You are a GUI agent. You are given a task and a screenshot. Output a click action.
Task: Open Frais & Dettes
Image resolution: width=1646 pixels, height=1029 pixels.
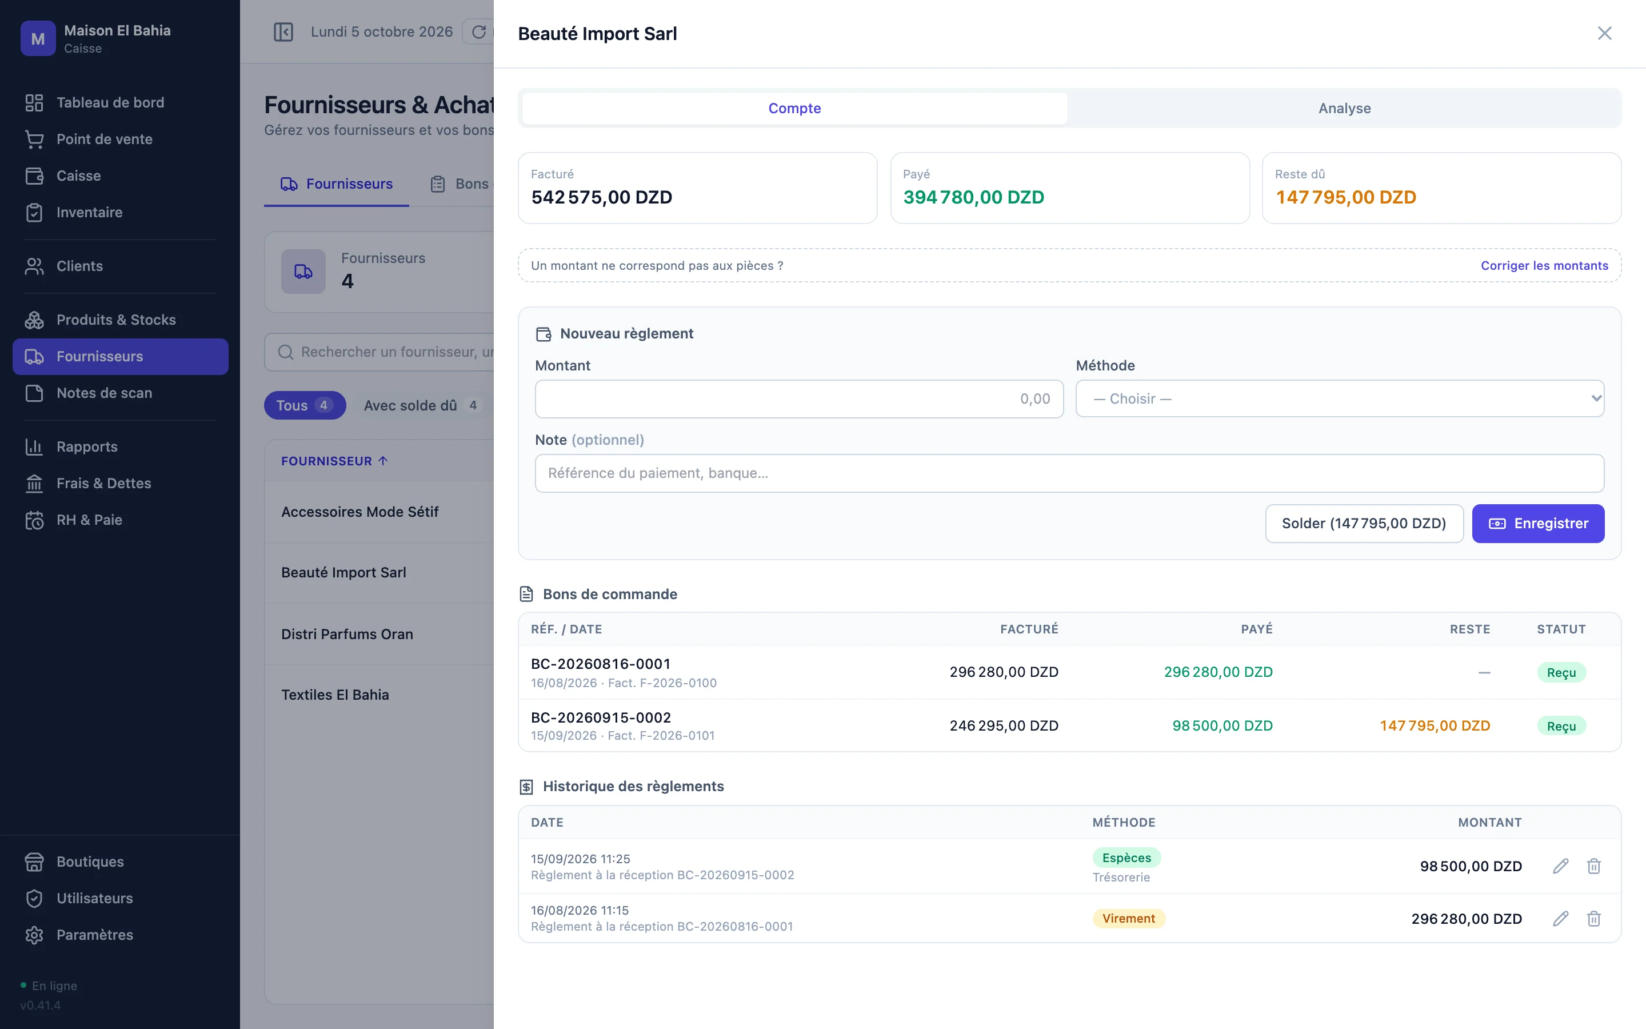click(x=121, y=483)
